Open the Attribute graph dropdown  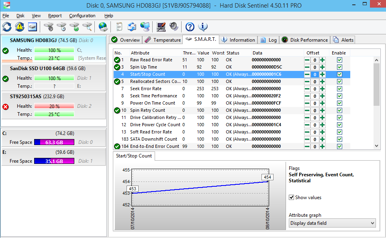(332, 223)
